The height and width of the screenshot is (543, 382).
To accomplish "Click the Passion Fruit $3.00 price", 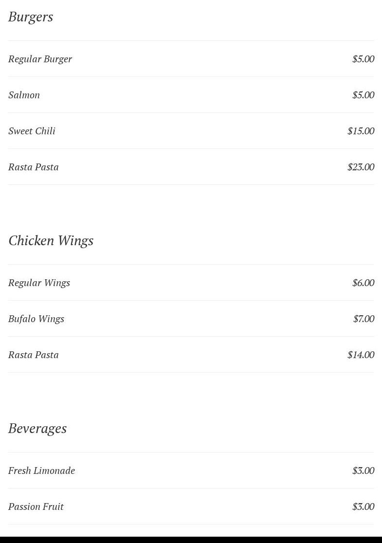I will coord(363,507).
